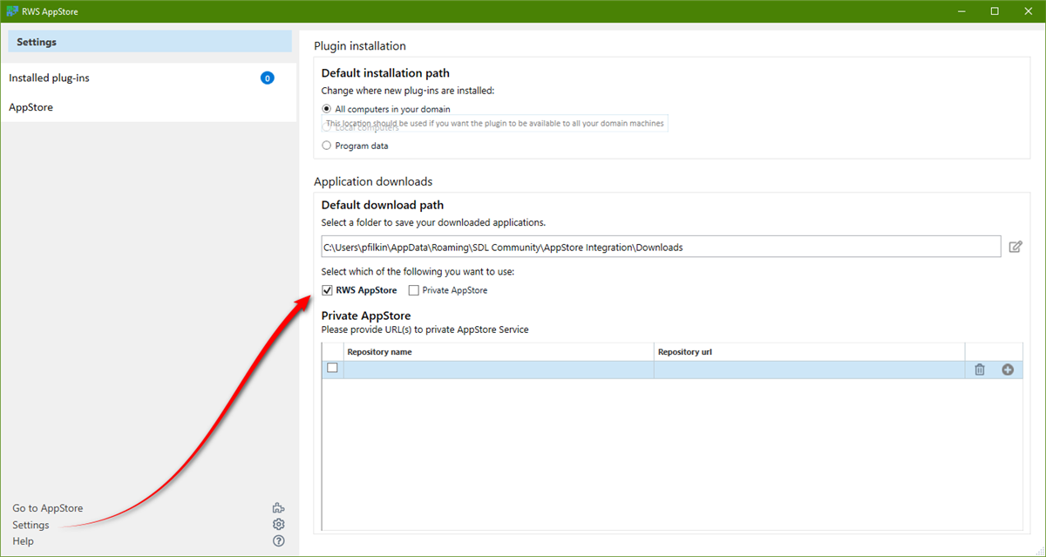Click the Settings gear icon
Screen dimensions: 1046x557
click(278, 524)
